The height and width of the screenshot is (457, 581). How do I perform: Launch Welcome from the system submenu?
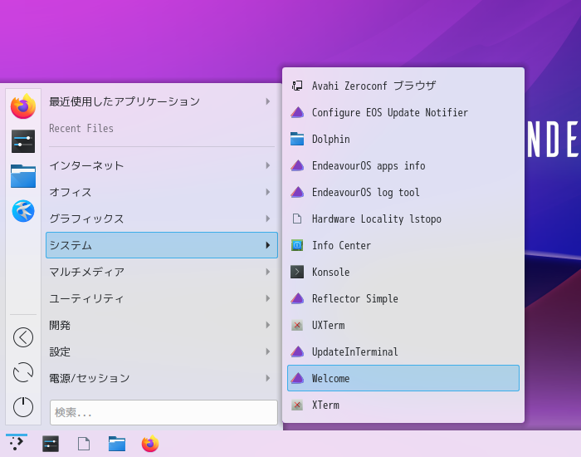tap(403, 378)
